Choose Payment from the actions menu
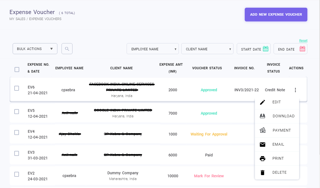 [282, 130]
